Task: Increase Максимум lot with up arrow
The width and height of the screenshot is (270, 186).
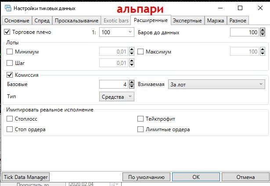Action: click(x=263, y=50)
